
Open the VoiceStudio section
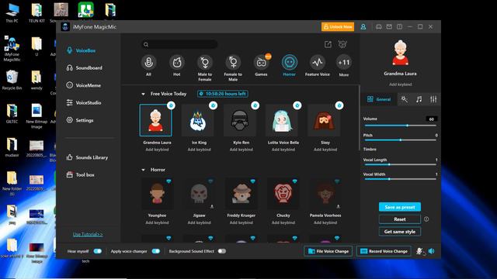click(x=84, y=102)
